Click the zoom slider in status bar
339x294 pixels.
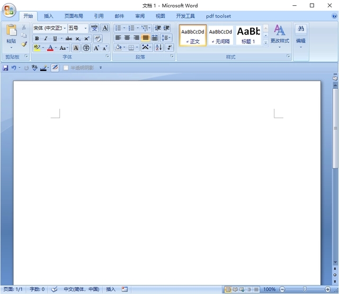(x=305, y=289)
